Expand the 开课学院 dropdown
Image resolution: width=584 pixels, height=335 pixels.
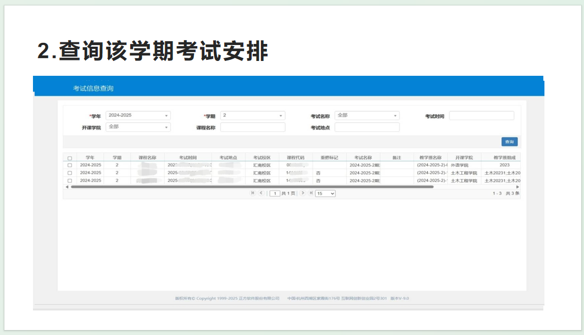click(138, 127)
